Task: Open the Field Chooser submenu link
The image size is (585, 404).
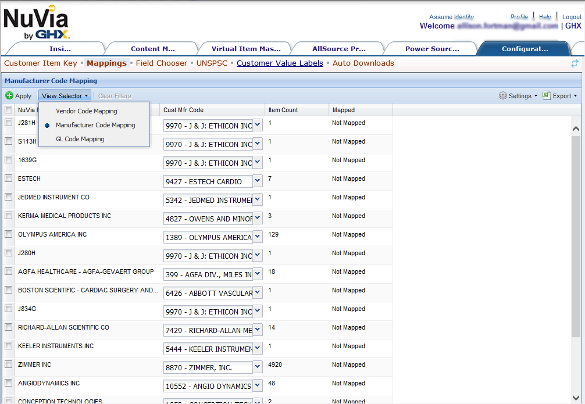Action: 162,63
